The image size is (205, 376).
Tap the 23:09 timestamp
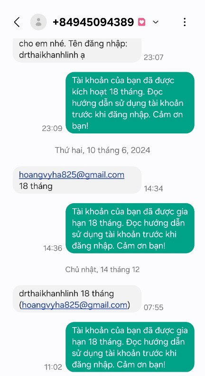(52, 128)
